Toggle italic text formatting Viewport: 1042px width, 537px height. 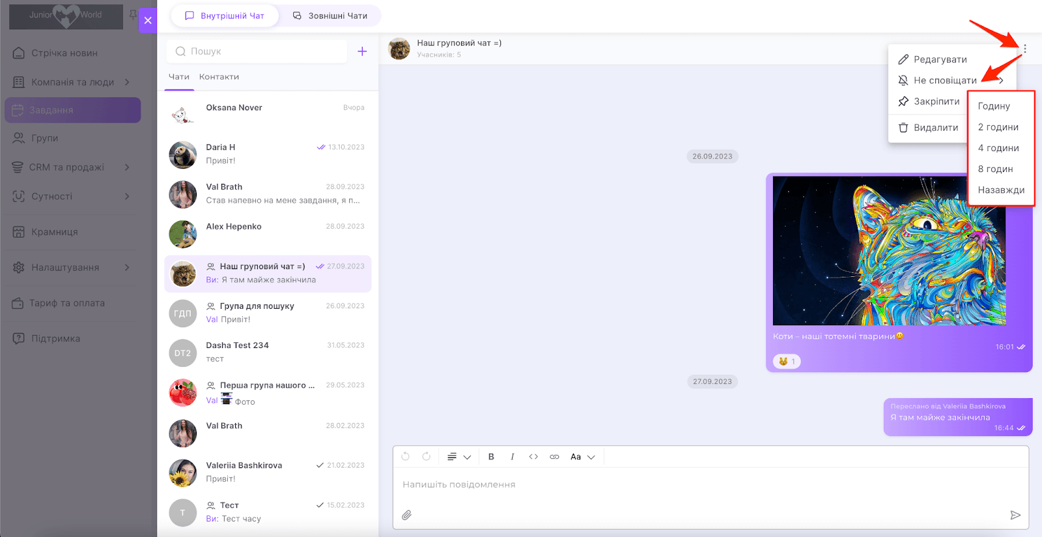pyautogui.click(x=513, y=457)
